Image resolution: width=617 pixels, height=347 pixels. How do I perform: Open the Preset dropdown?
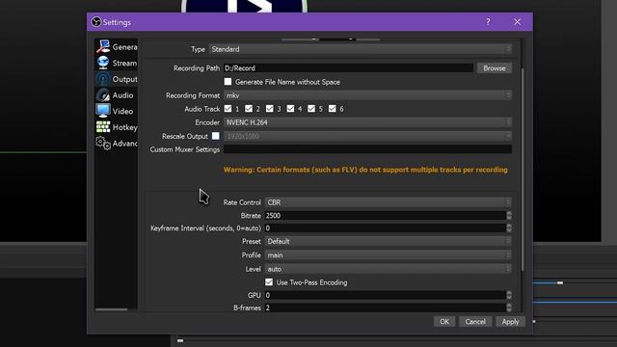pos(388,241)
